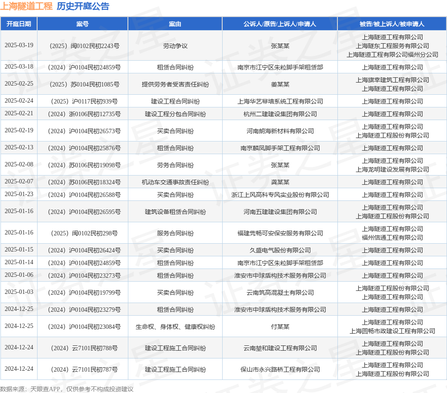Image resolution: width=447 pixels, height=393 pixels.
Task: Select the date 2025-01-23
Action: [19, 194]
